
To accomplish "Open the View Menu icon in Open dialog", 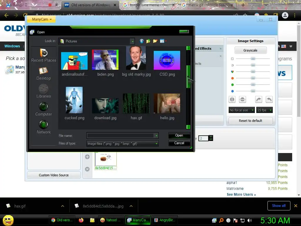I will (x=163, y=41).
